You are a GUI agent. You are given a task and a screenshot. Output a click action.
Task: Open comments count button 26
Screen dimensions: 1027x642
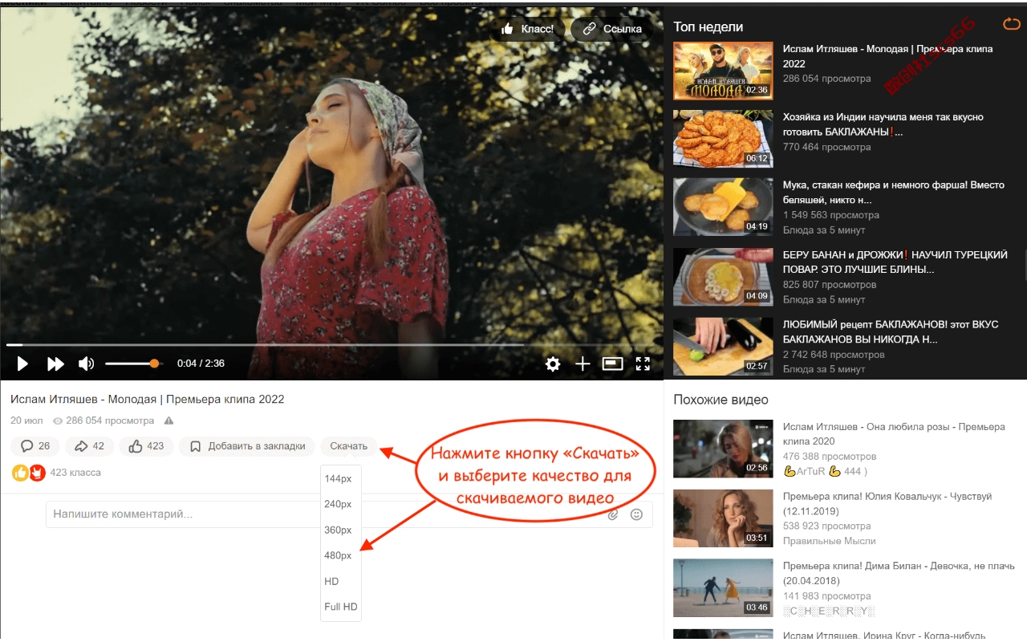click(x=35, y=446)
